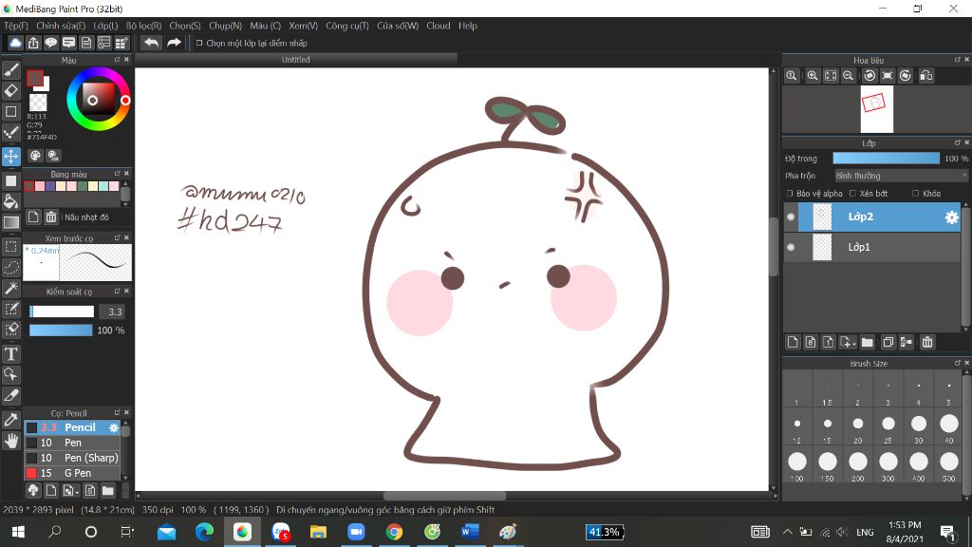Open File Explorer from taskbar
This screenshot has height=547, width=972.
(x=318, y=532)
